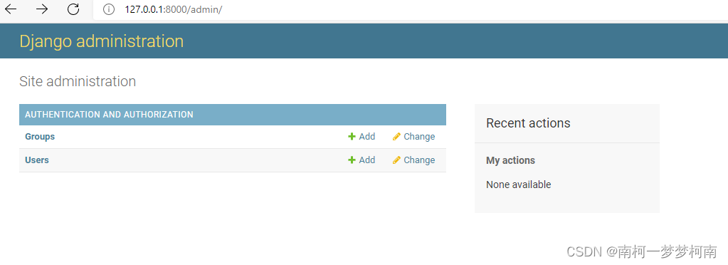This screenshot has height=265, width=728.
Task: Open the Users model link
Action: tap(37, 160)
